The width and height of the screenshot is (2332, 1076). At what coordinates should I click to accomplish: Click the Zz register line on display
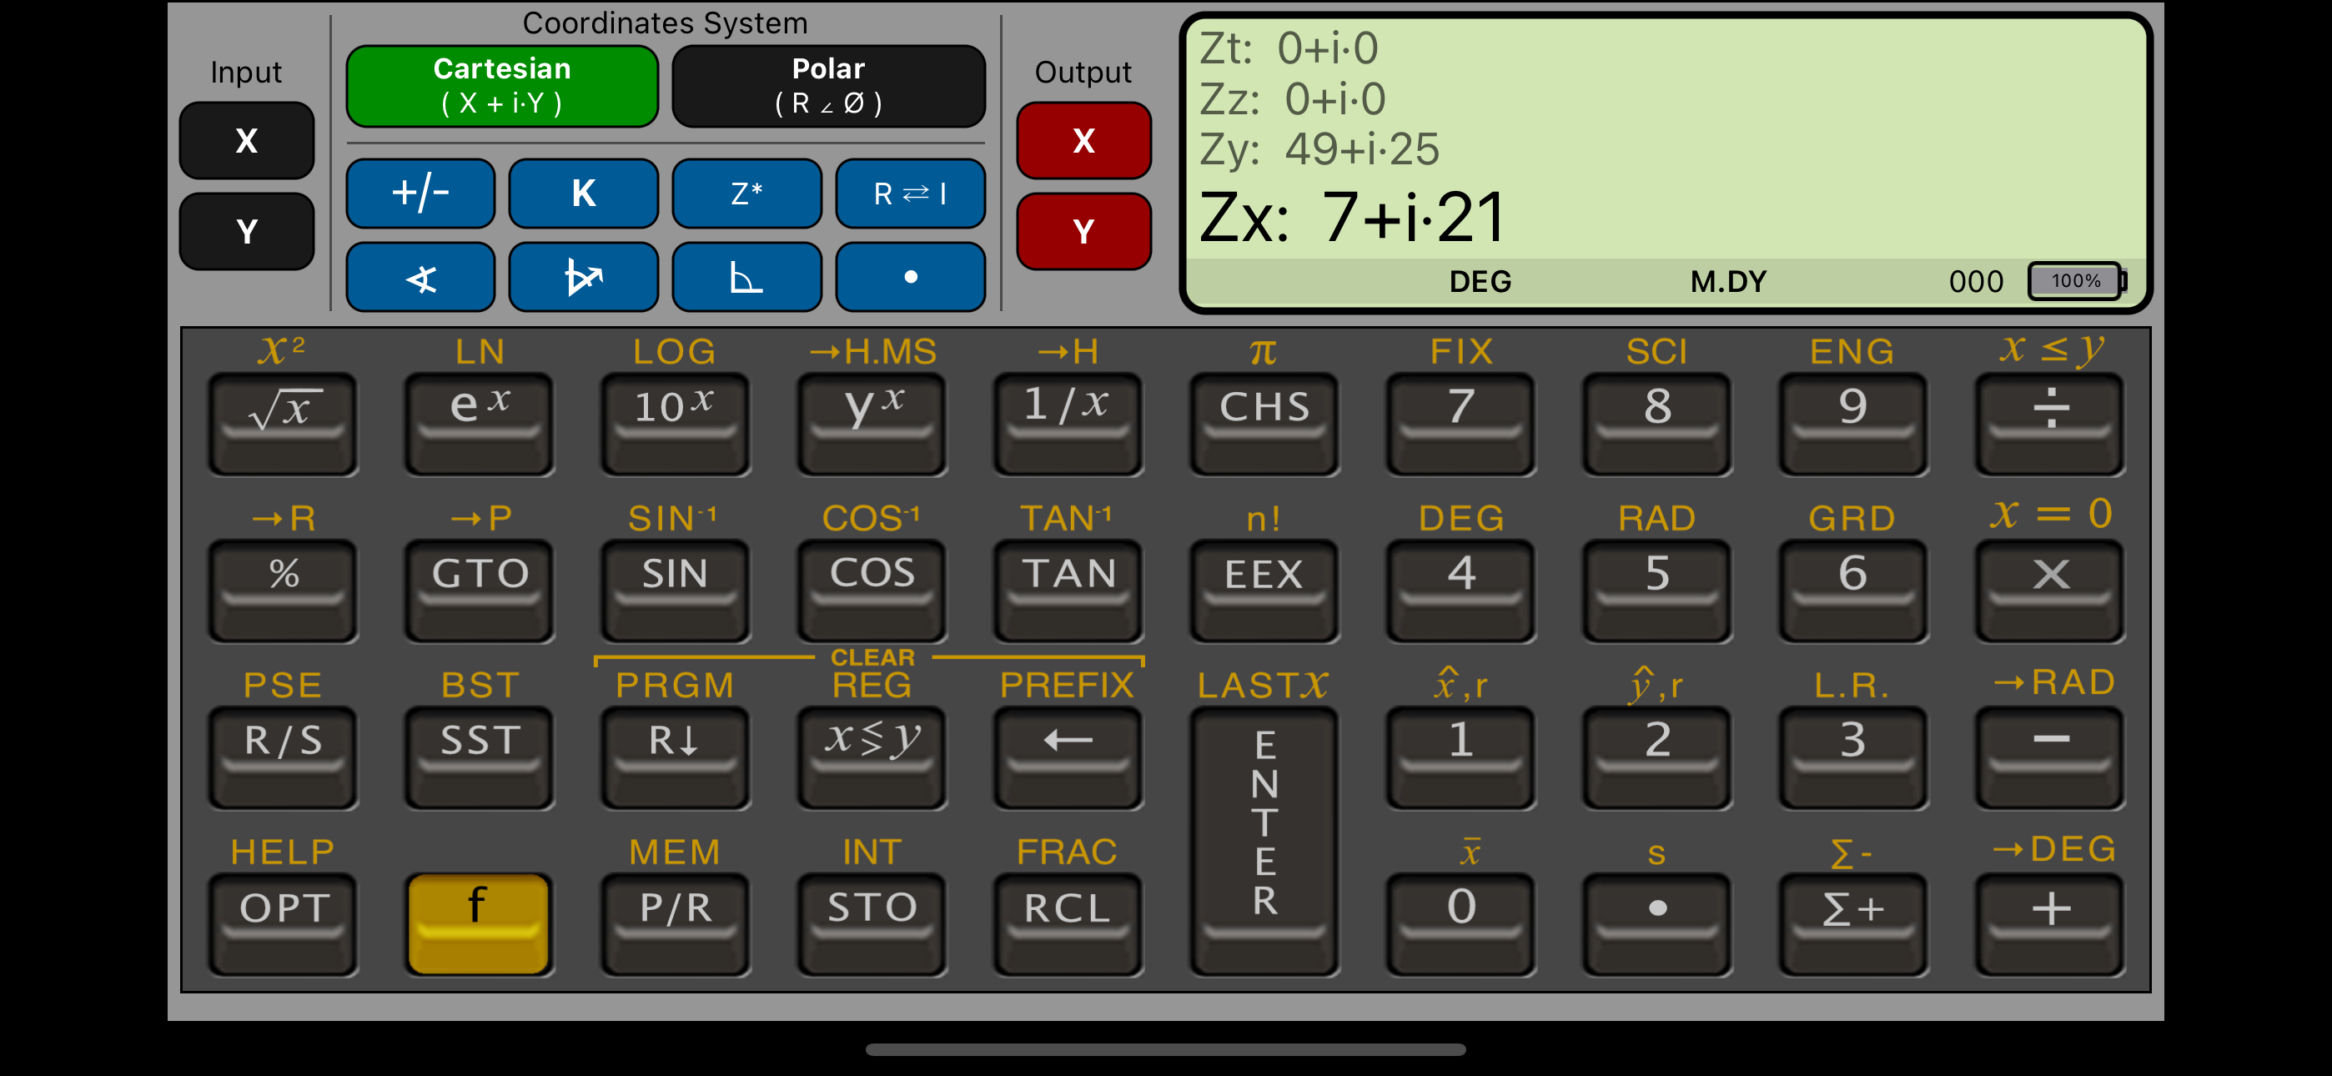(x=1292, y=98)
